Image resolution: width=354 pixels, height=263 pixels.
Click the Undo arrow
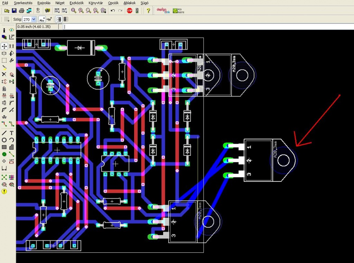(x=113, y=11)
